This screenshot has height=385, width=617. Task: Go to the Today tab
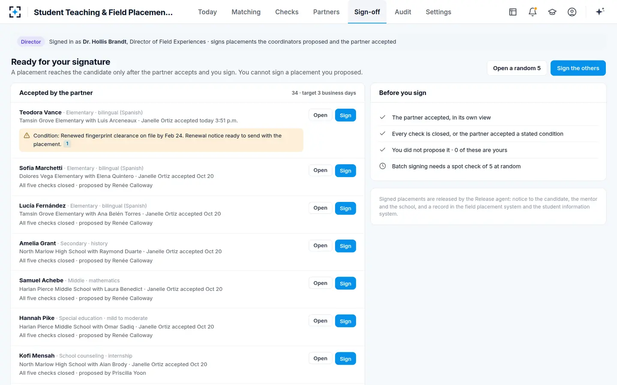tap(207, 12)
